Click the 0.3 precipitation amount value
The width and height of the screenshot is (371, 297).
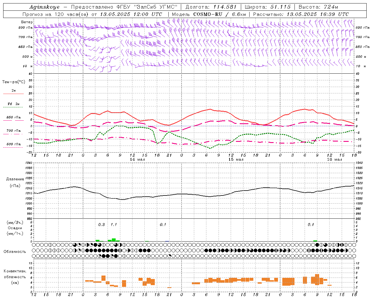(101, 225)
